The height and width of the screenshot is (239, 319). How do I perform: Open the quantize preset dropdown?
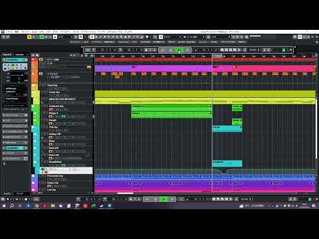click(221, 37)
